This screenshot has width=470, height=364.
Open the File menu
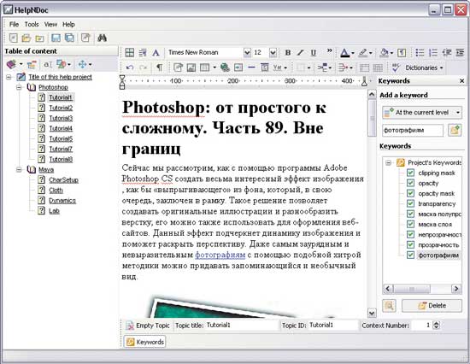click(x=14, y=24)
